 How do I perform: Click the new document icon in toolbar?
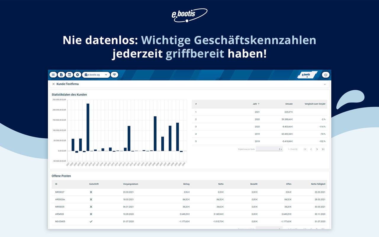coord(61,75)
